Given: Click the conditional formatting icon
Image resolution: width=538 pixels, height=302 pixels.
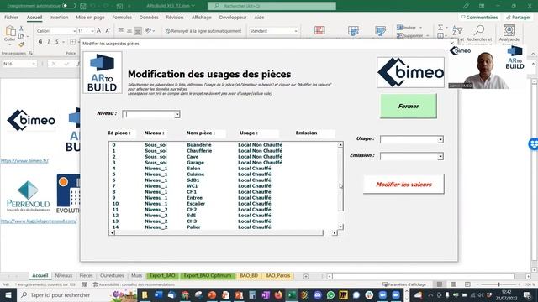Looking at the screenshot, I should coord(319,30).
